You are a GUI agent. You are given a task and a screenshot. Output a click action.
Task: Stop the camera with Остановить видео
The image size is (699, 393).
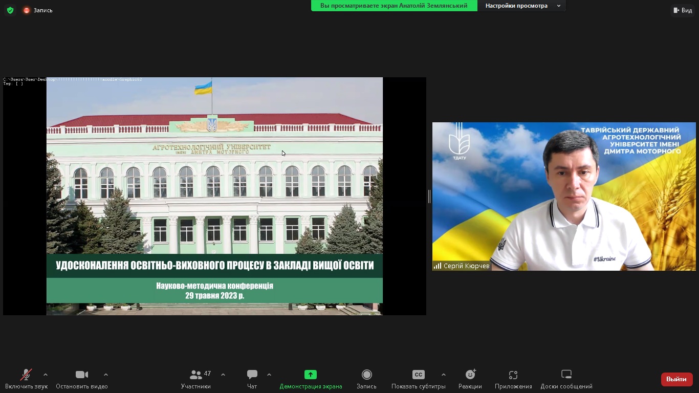[x=82, y=379]
